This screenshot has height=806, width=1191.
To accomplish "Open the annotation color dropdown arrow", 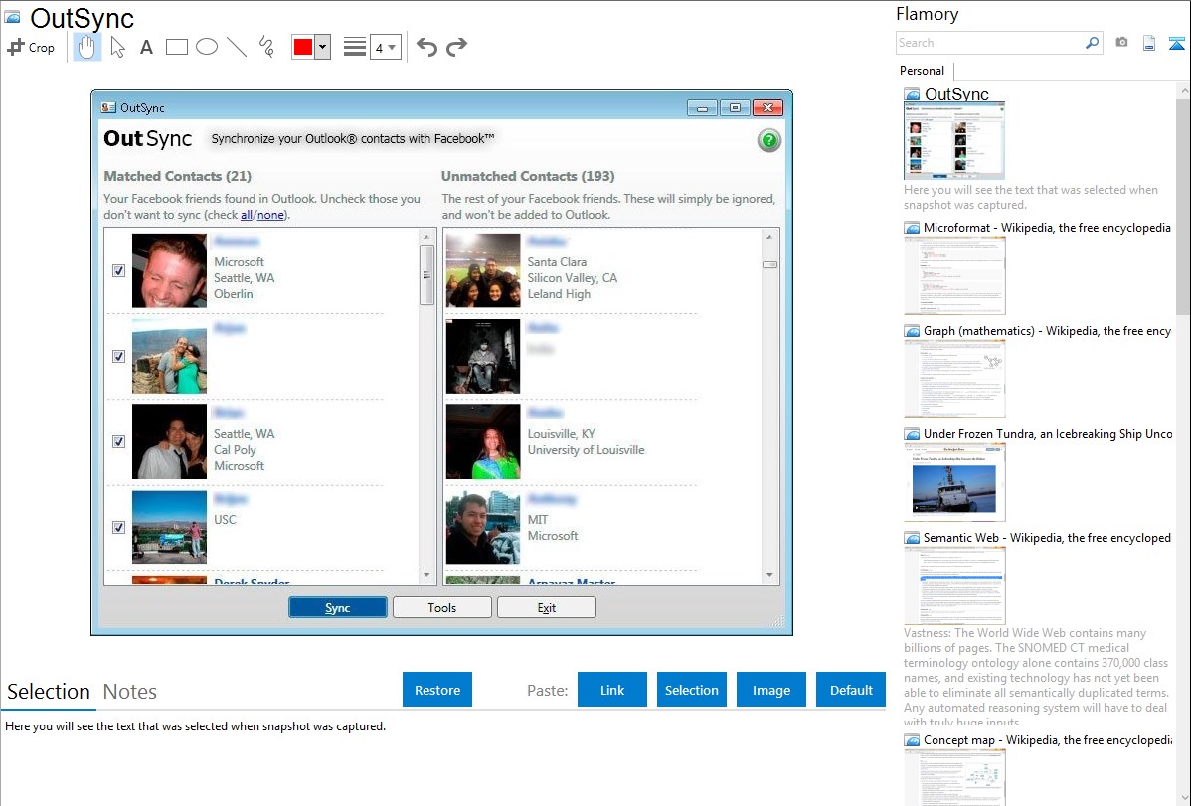I will [x=323, y=47].
